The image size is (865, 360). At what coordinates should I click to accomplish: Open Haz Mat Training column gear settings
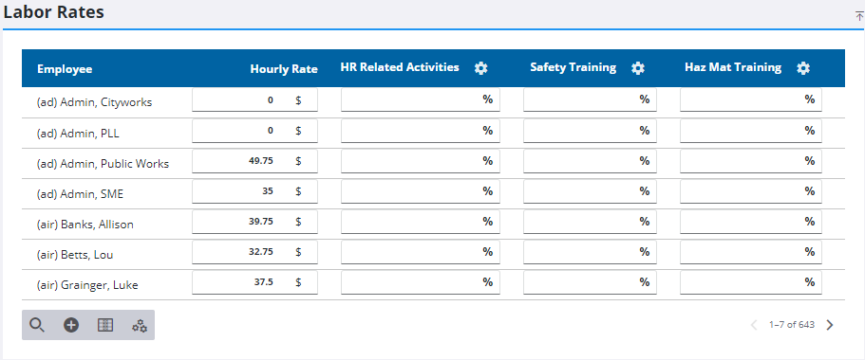(803, 68)
